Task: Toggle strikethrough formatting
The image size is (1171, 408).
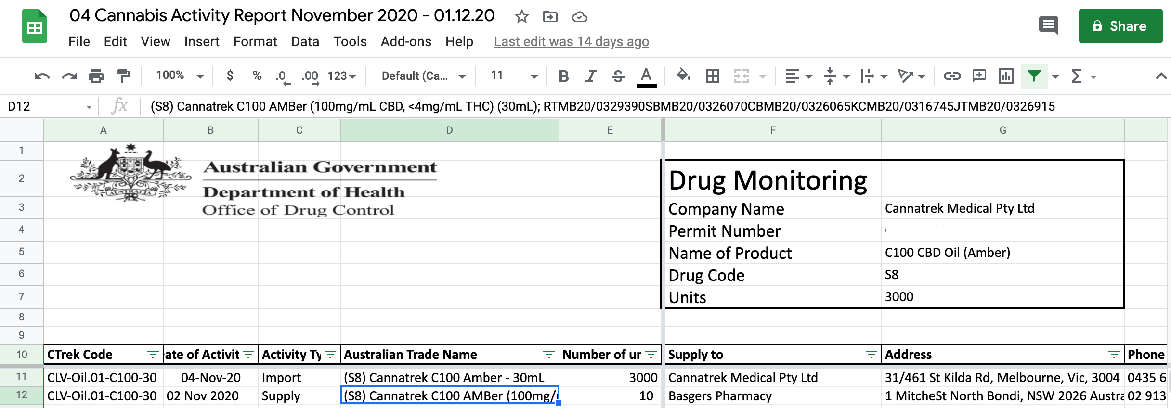Action: [618, 76]
